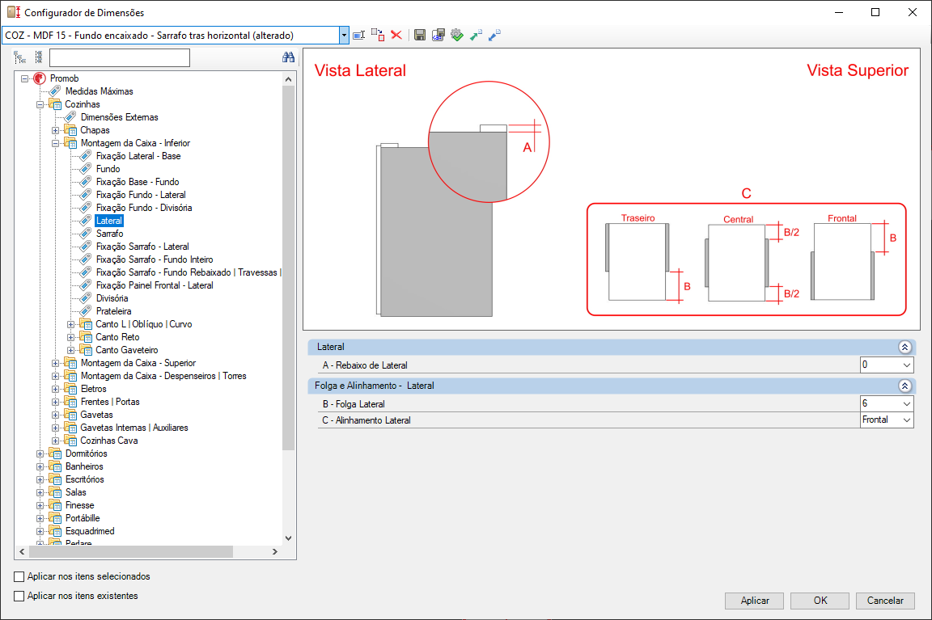Tick the 'Aplicar nos itens existentes' checkbox

point(19,596)
